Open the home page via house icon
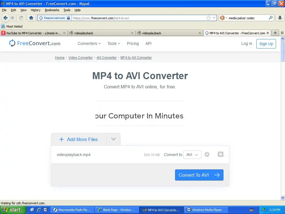 tap(31, 18)
